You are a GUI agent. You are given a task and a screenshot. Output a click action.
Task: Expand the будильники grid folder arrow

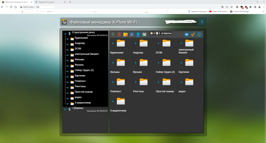pyautogui.click(x=113, y=43)
